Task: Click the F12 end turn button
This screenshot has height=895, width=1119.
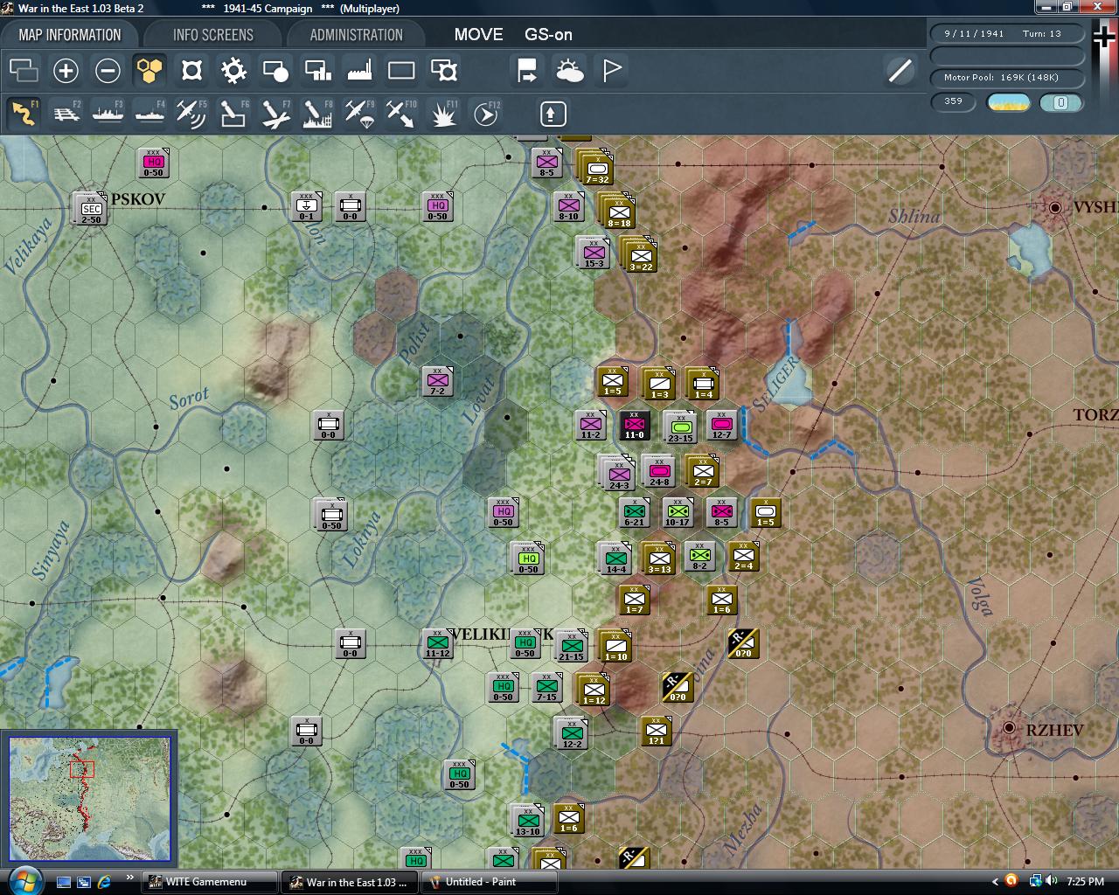Action: [x=485, y=114]
